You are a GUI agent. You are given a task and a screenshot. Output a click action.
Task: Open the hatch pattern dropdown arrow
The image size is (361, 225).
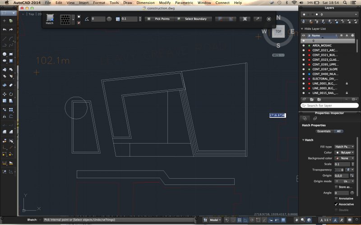(x=73, y=19)
